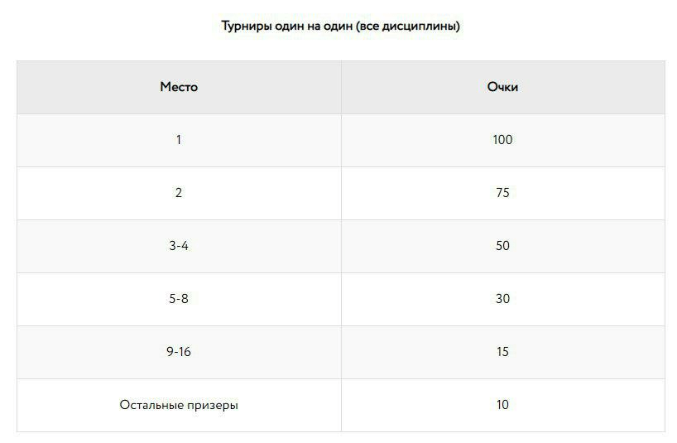The height and width of the screenshot is (443, 677).
Task: Click the points cell showing 75
Action: 502,193
